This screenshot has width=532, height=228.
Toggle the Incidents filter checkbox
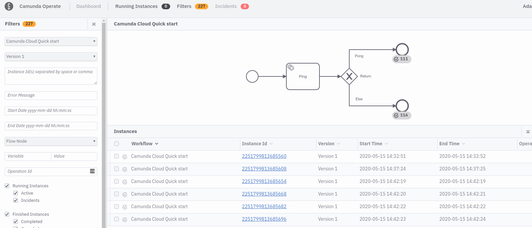16,200
